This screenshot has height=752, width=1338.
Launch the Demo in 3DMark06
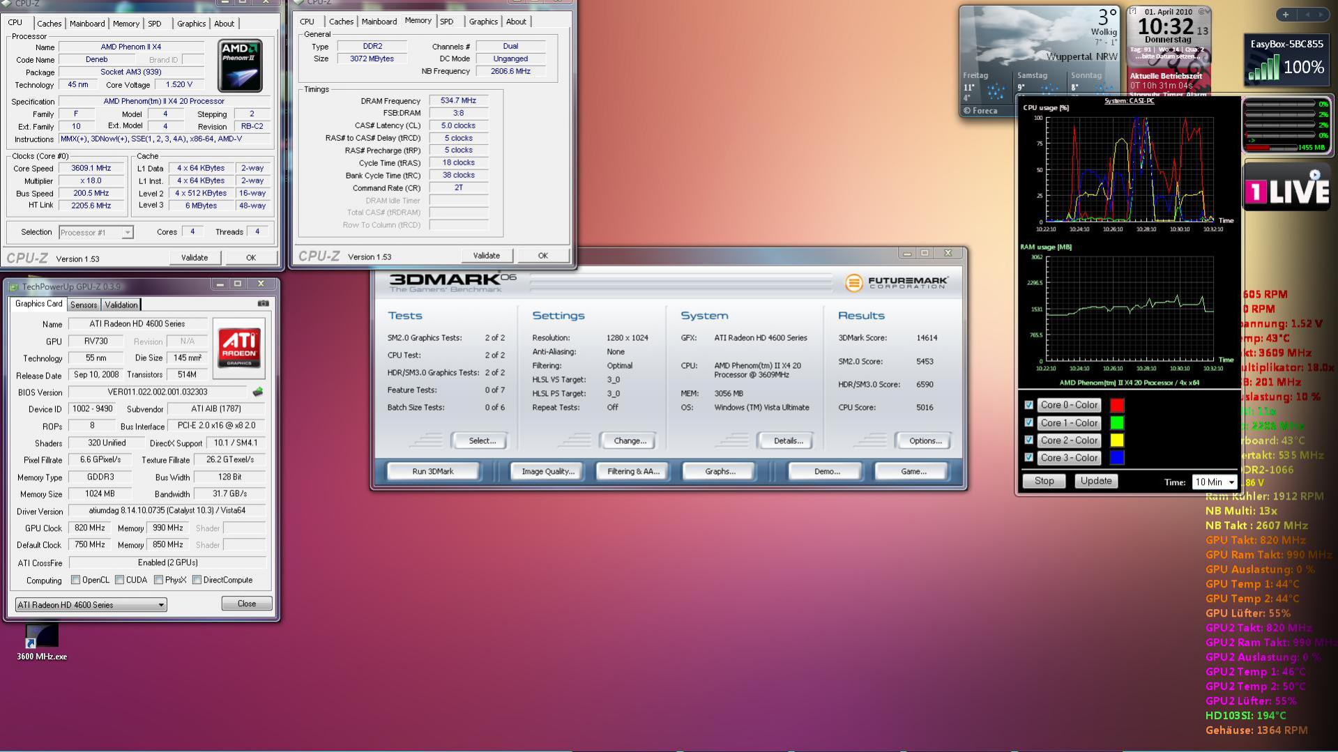point(827,472)
